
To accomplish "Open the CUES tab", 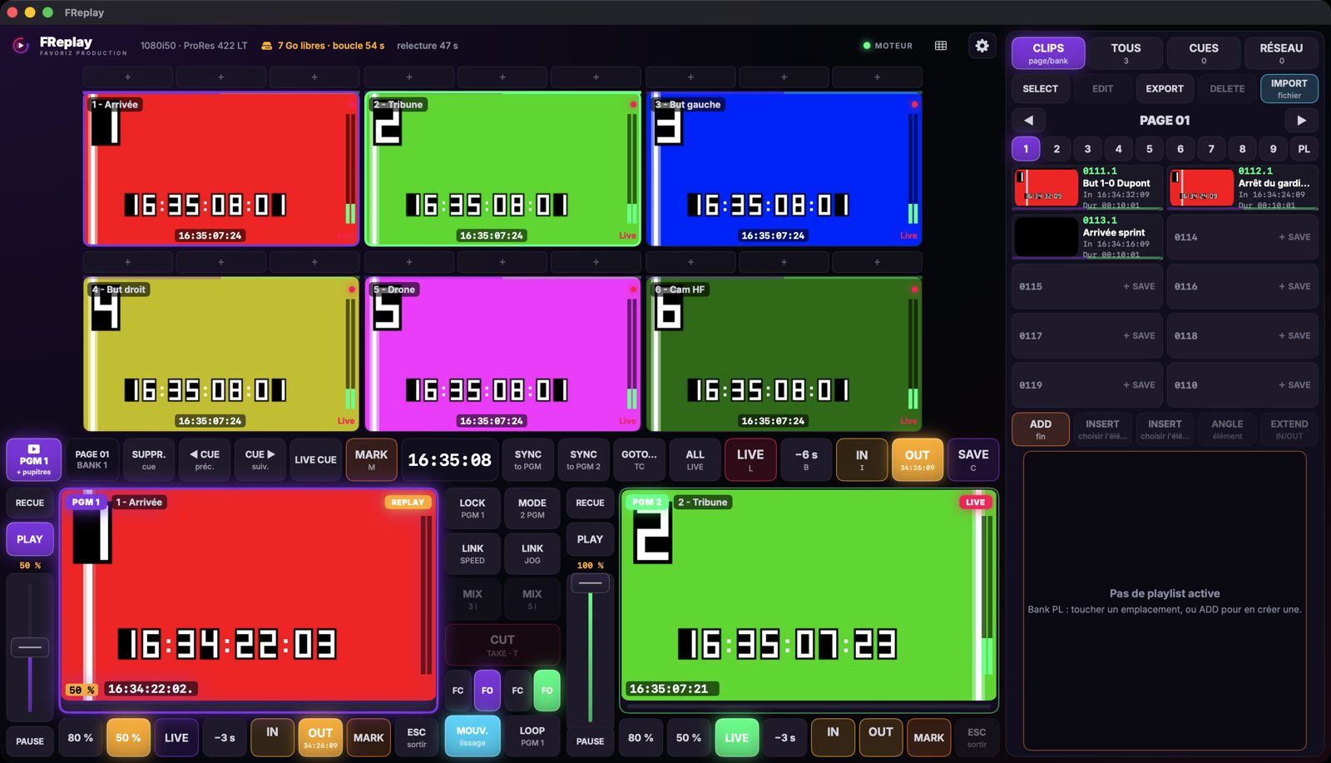I will click(1204, 53).
